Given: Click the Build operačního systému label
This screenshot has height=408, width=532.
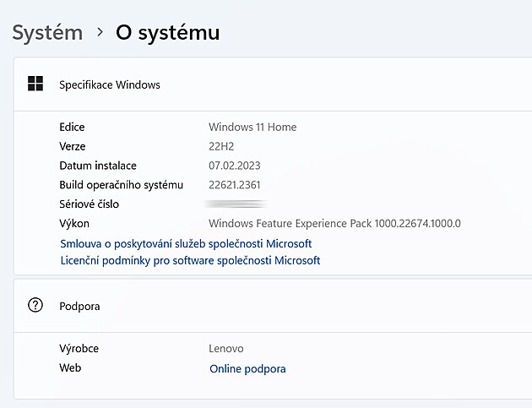Looking at the screenshot, I should click(121, 185).
